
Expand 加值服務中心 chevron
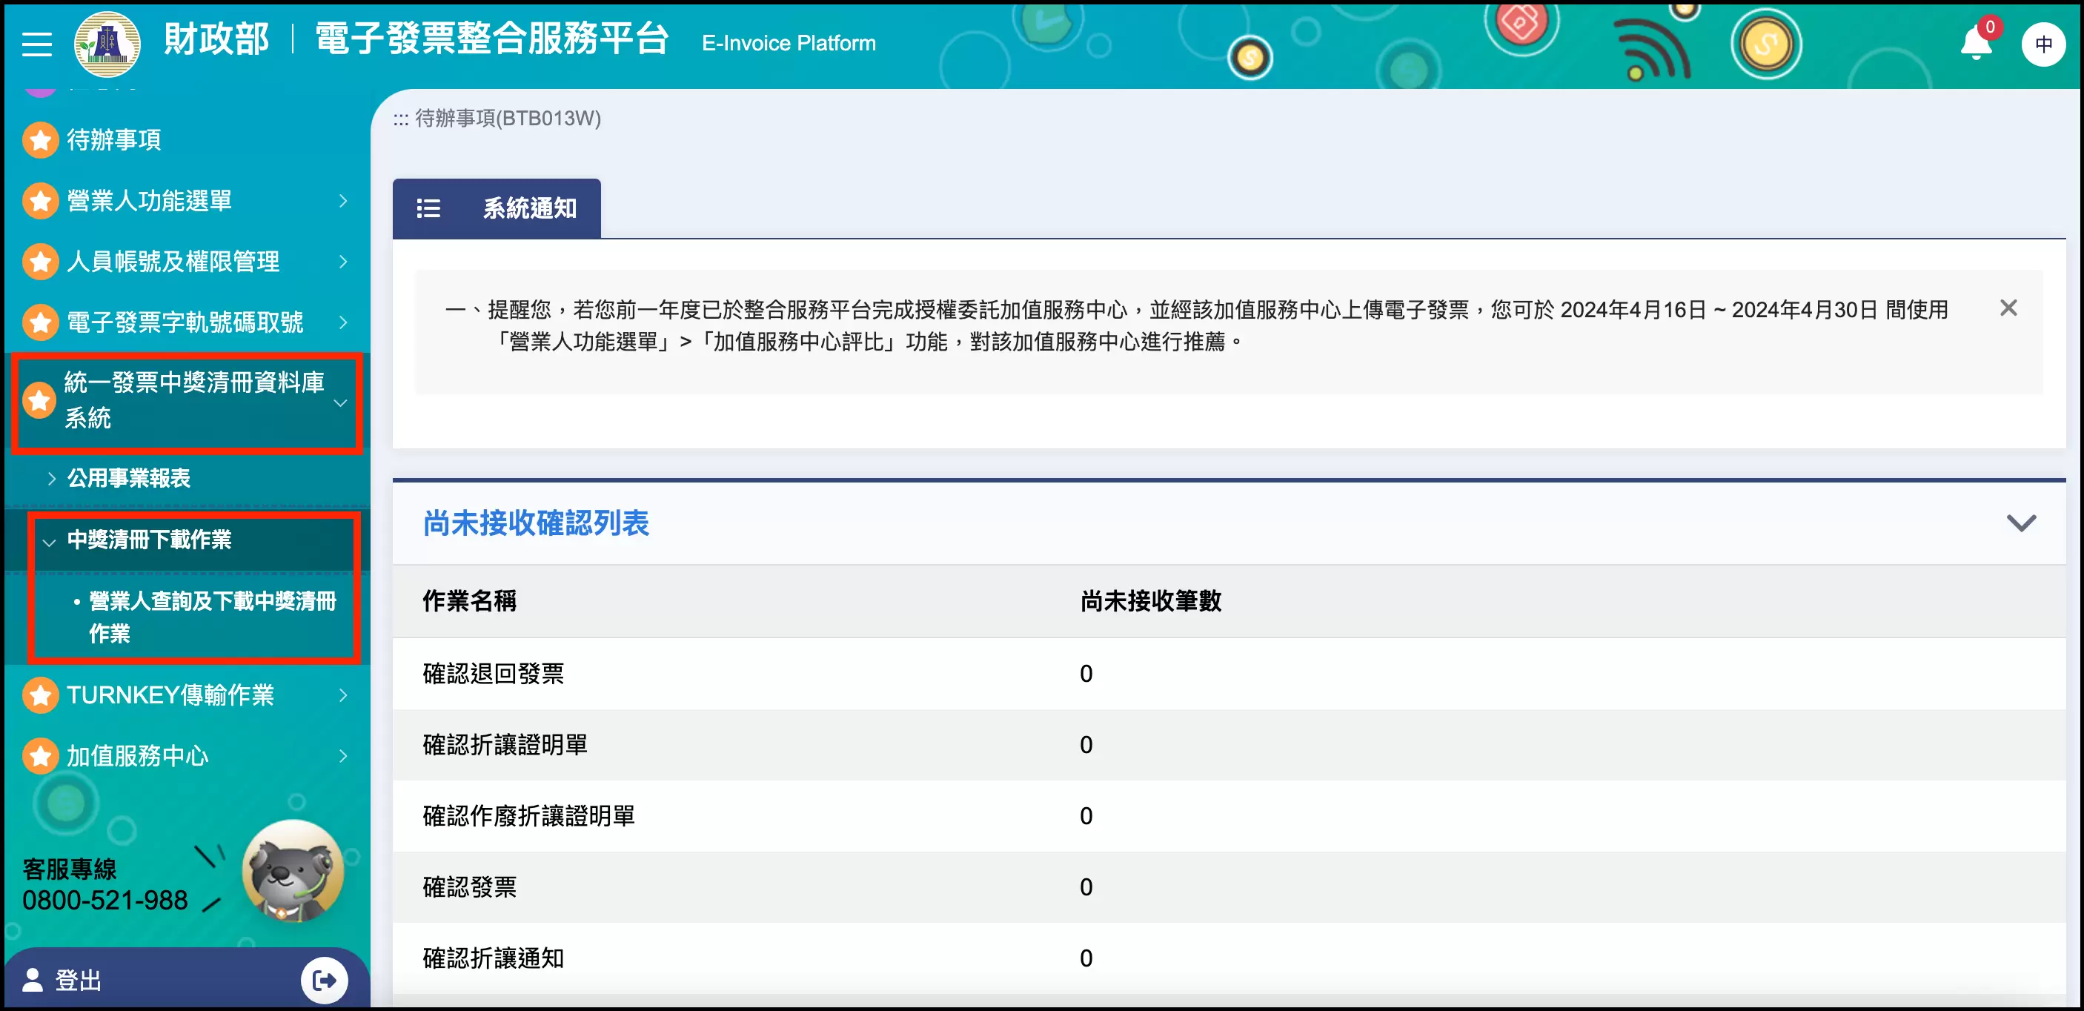343,755
